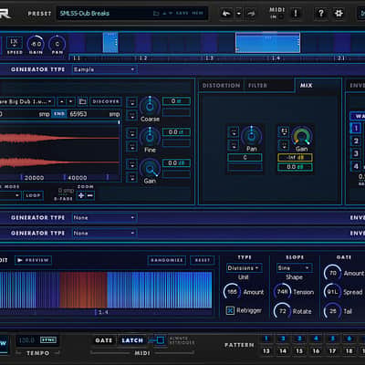Image resolution: width=365 pixels, height=365 pixels.
Task: Select wavetable slot 2 button
Action: click(x=356, y=141)
